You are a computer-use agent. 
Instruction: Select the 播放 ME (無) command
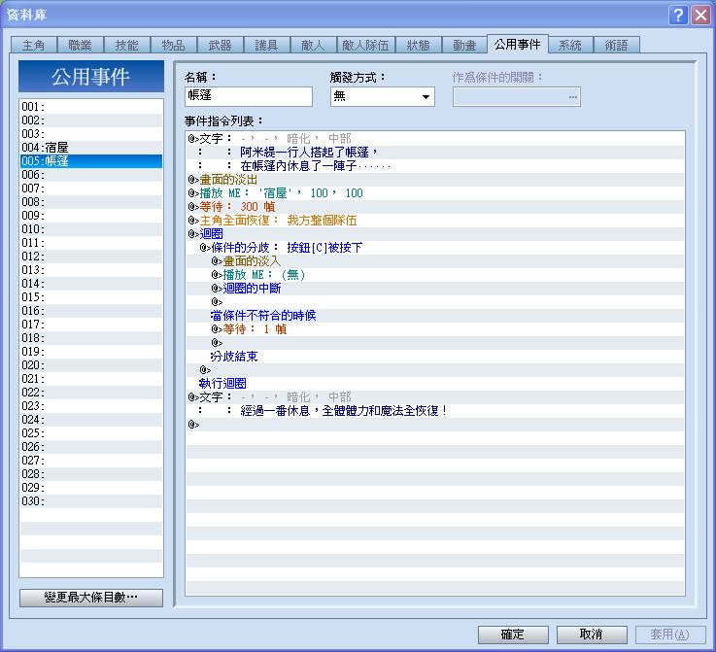pyautogui.click(x=435, y=275)
